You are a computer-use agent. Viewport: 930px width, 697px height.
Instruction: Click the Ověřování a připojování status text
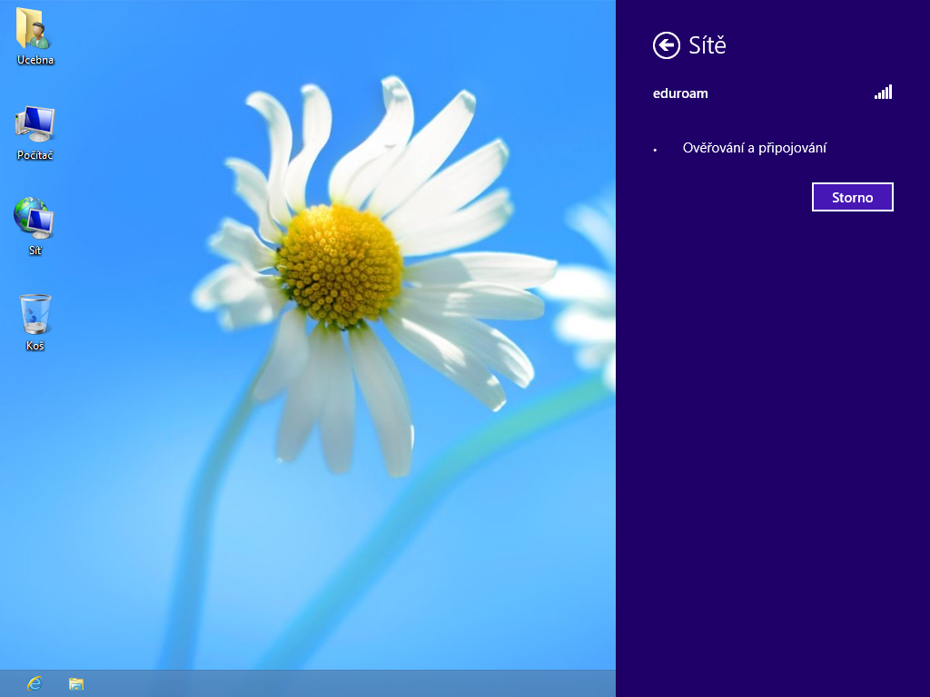(755, 148)
